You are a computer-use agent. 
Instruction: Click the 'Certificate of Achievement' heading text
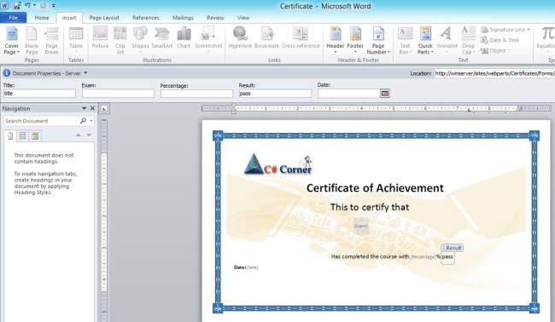point(375,187)
